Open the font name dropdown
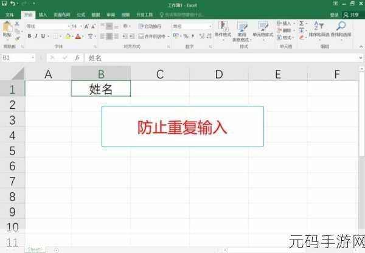The height and width of the screenshot is (253, 365). 69,27
